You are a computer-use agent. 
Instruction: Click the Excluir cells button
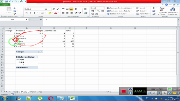(142, 11)
